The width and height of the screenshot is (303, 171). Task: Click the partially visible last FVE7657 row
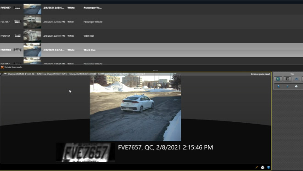(x=151, y=61)
